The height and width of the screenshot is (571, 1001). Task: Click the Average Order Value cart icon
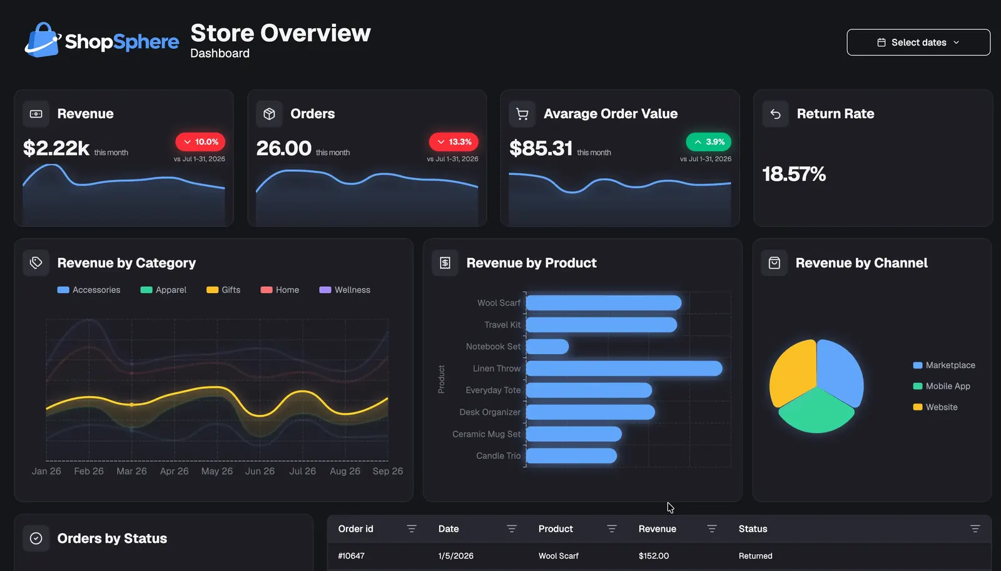point(522,114)
